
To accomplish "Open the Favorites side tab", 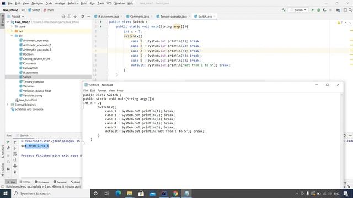I will click(2, 169).
